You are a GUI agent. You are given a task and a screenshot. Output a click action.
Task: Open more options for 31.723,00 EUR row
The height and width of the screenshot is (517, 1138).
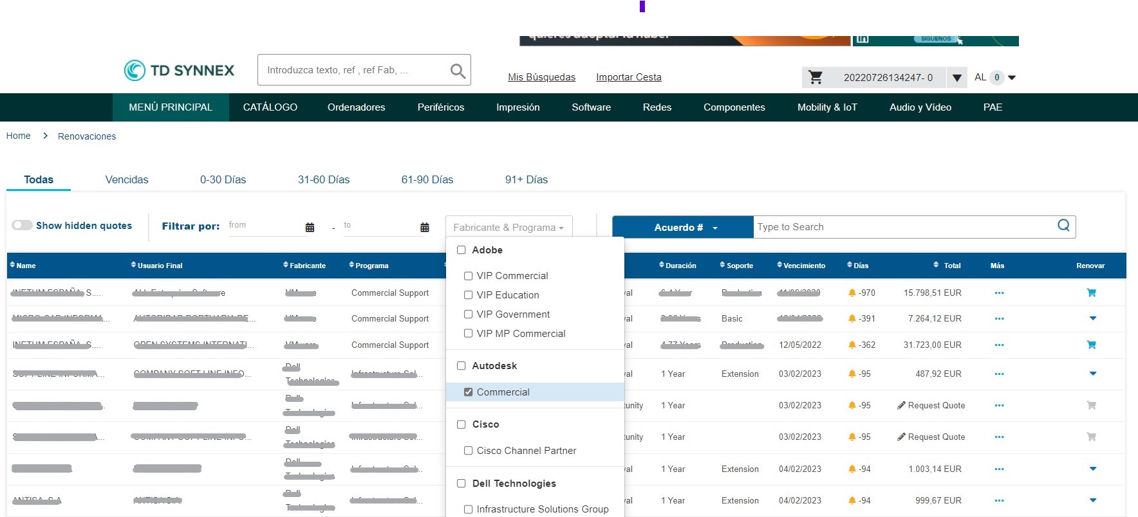pos(999,345)
